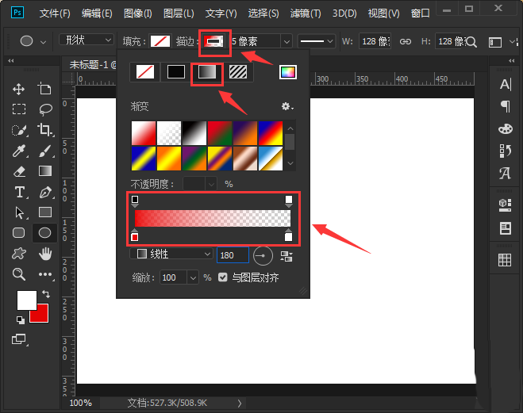Select the Rectangular Marquee tool

point(19,109)
